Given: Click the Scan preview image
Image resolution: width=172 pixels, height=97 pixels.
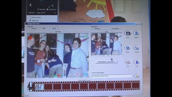Looking at the screenshot, I should (106, 44).
